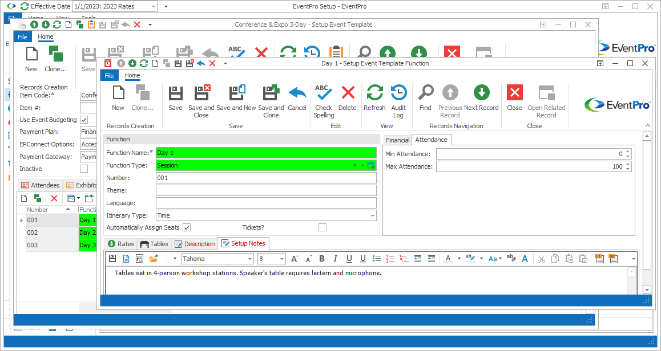The width and height of the screenshot is (661, 351).
Task: Click the bulleted list icon in Setup Notes
Action: pos(377,259)
